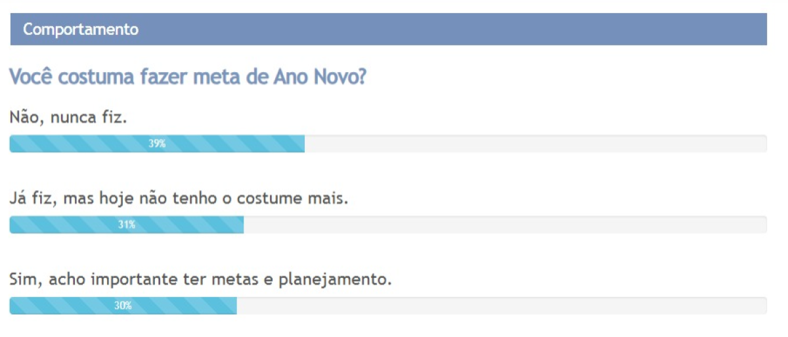Select 'Sim, acho importante ter metas' answer
This screenshot has height=337, width=788.
pos(200,280)
